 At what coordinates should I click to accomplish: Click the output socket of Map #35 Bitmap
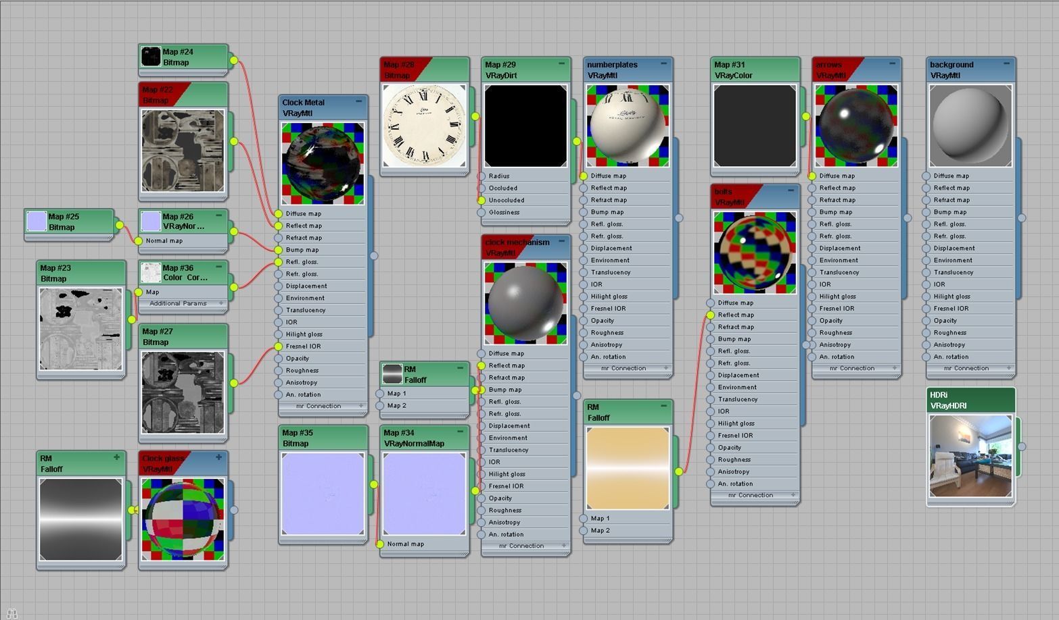pyautogui.click(x=373, y=484)
